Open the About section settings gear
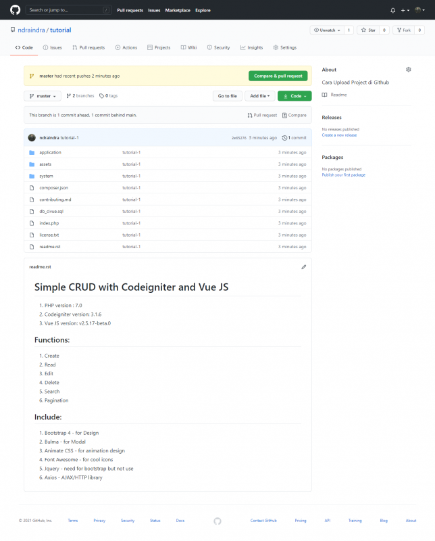The height and width of the screenshot is (541, 435). pyautogui.click(x=408, y=70)
